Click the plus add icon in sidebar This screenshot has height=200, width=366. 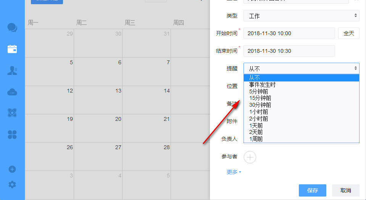tap(12, 169)
